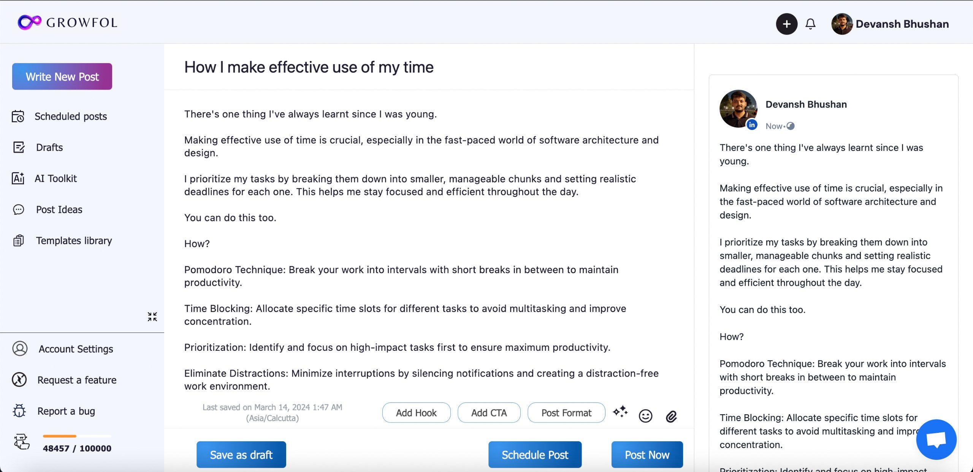Collapse the sidebar with shrink arrows icon
The height and width of the screenshot is (472, 973).
152,317
